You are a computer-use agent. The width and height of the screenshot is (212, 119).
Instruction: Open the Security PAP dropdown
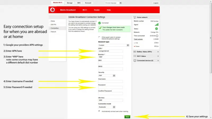pyautogui.click(x=107, y=76)
